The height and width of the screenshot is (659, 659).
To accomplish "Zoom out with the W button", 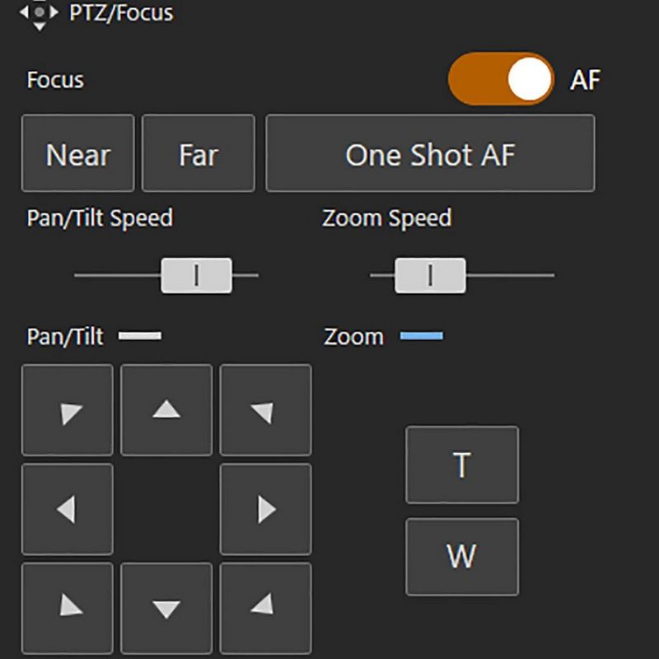I will click(461, 556).
